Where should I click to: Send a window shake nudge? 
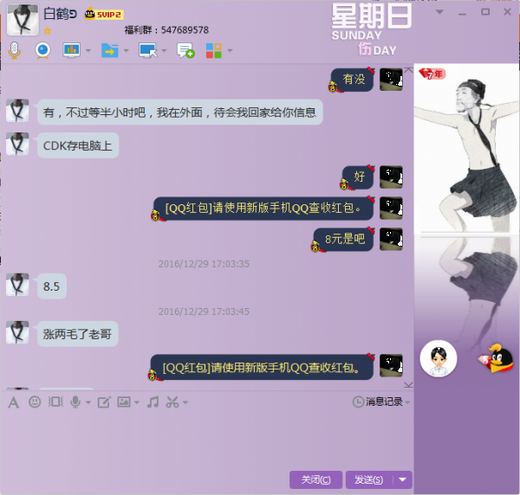click(55, 402)
